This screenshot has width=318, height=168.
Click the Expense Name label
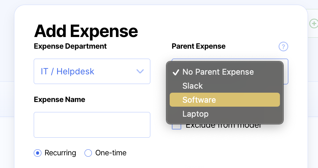click(59, 100)
